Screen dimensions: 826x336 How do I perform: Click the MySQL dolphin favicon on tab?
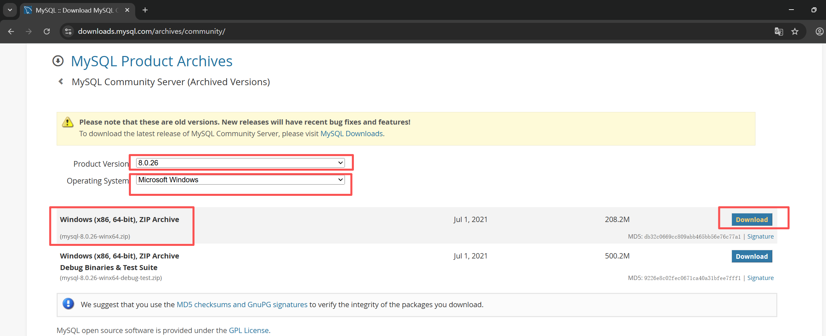[28, 10]
